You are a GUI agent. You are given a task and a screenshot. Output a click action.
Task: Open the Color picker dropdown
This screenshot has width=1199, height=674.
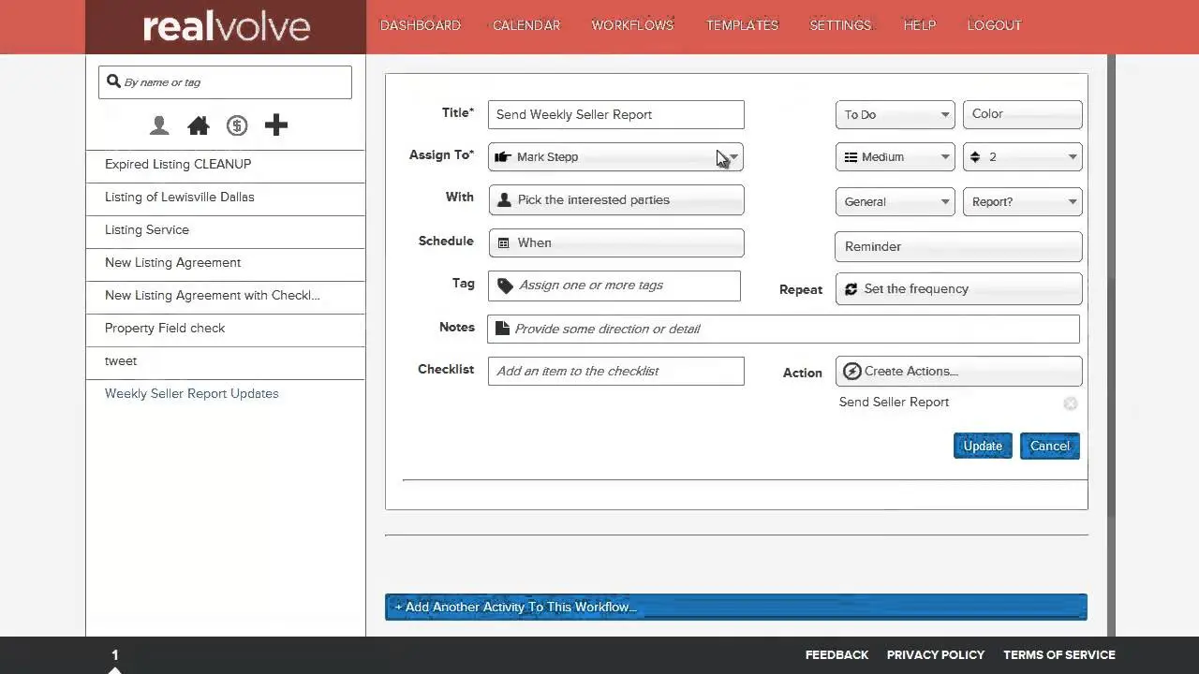(1022, 114)
